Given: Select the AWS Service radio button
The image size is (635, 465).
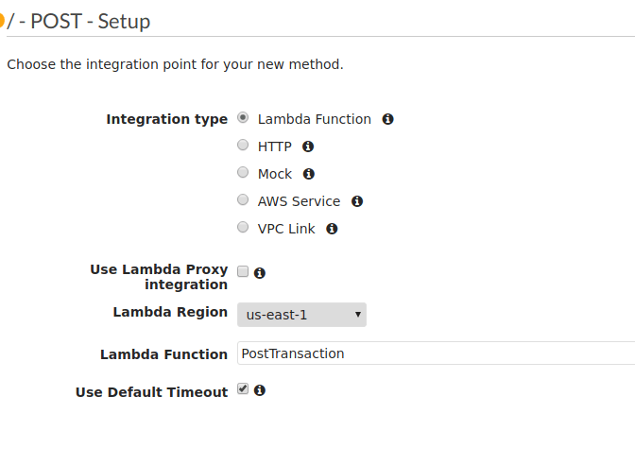Looking at the screenshot, I should click(243, 200).
